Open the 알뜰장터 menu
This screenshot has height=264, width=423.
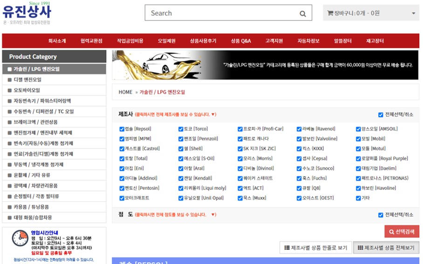[342, 41]
